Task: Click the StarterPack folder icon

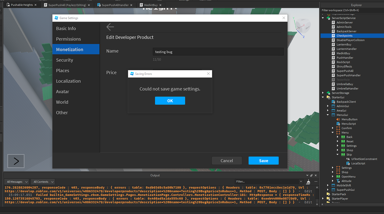Action: tap(328, 194)
